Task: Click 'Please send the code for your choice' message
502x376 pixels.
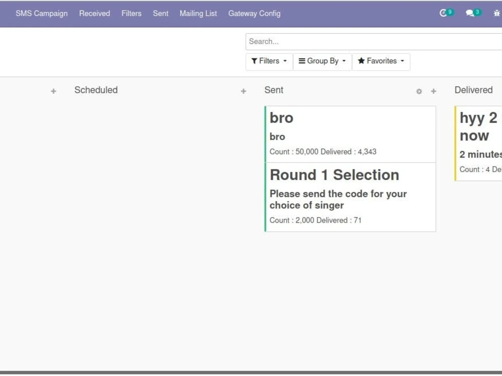Action: 338,200
